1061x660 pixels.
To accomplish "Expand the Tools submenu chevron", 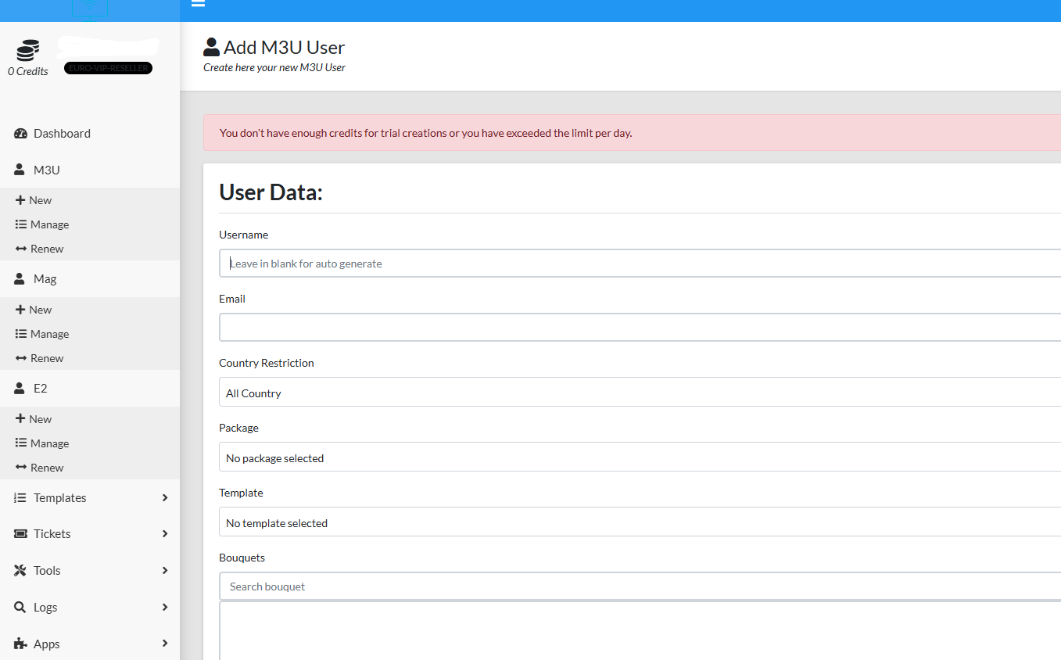I will pos(164,571).
